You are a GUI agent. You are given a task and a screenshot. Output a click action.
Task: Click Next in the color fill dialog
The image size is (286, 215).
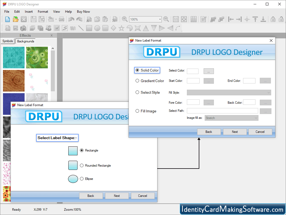(235, 132)
